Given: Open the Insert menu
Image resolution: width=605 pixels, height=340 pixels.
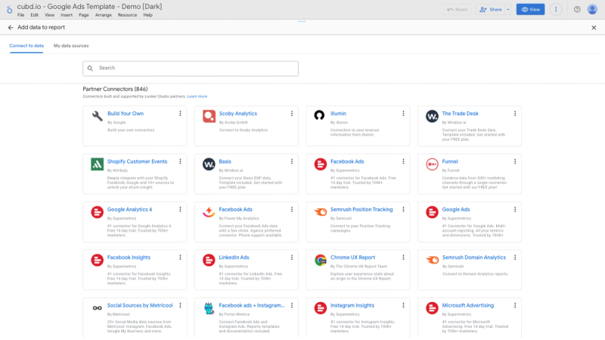Looking at the screenshot, I should coord(67,15).
